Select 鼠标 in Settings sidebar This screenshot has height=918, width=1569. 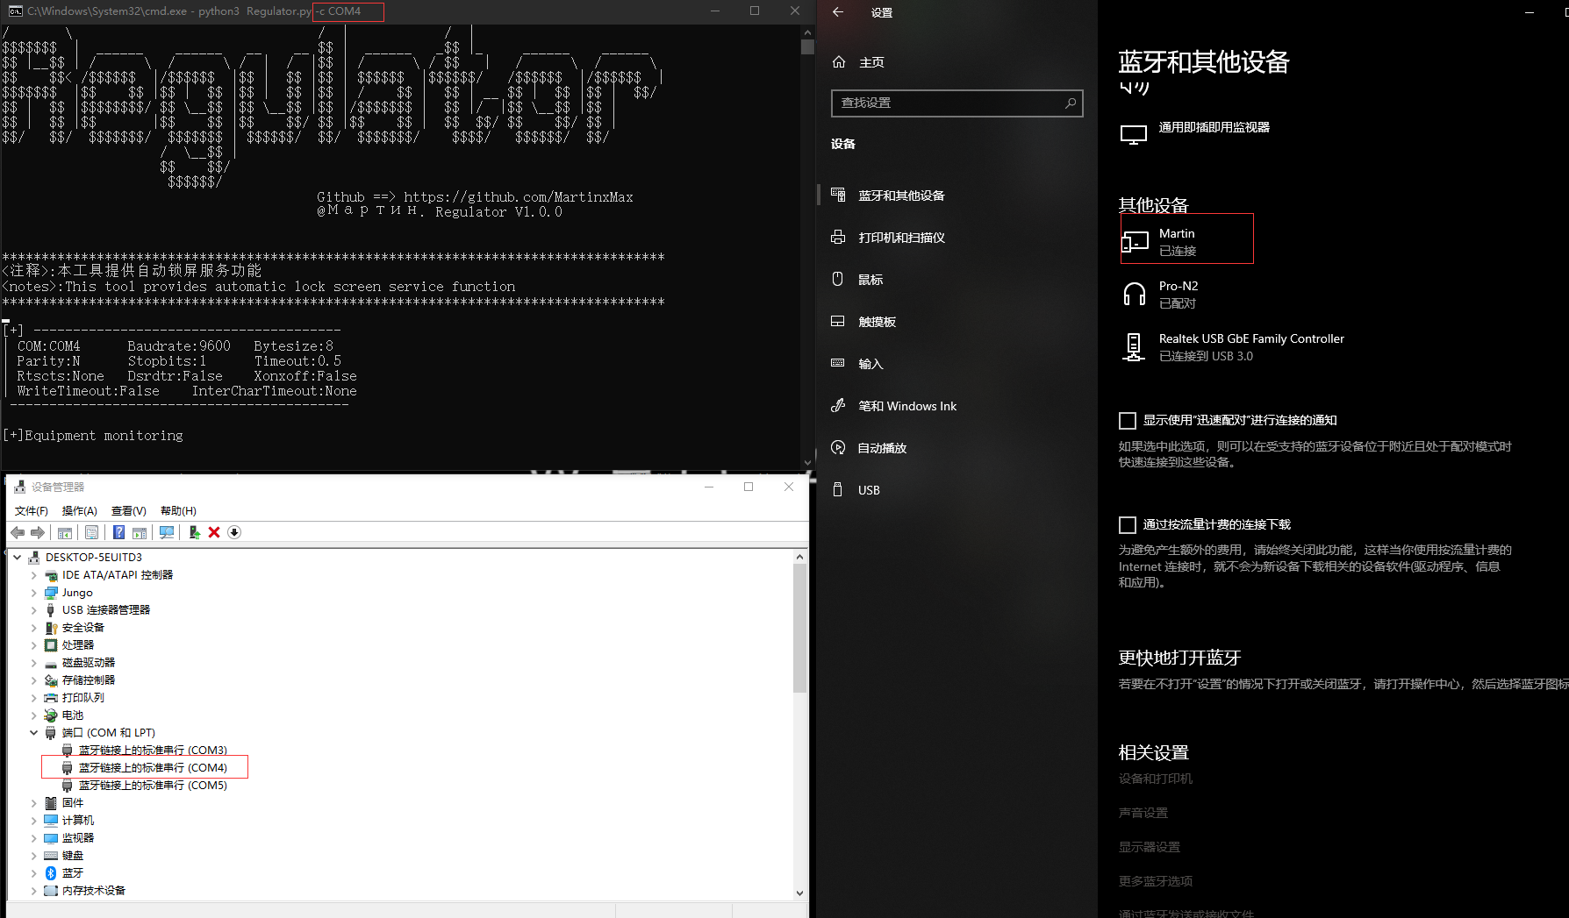click(870, 280)
